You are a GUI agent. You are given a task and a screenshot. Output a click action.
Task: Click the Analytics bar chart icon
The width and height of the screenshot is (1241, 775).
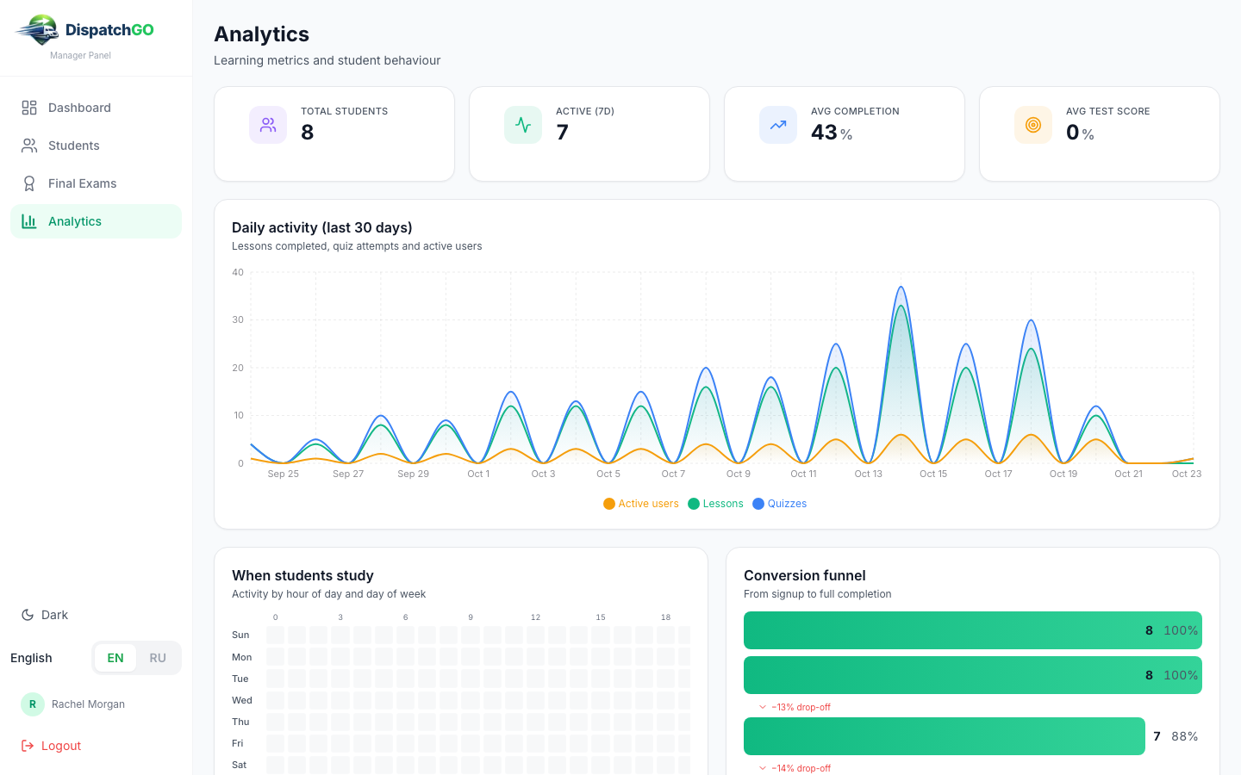(29, 221)
